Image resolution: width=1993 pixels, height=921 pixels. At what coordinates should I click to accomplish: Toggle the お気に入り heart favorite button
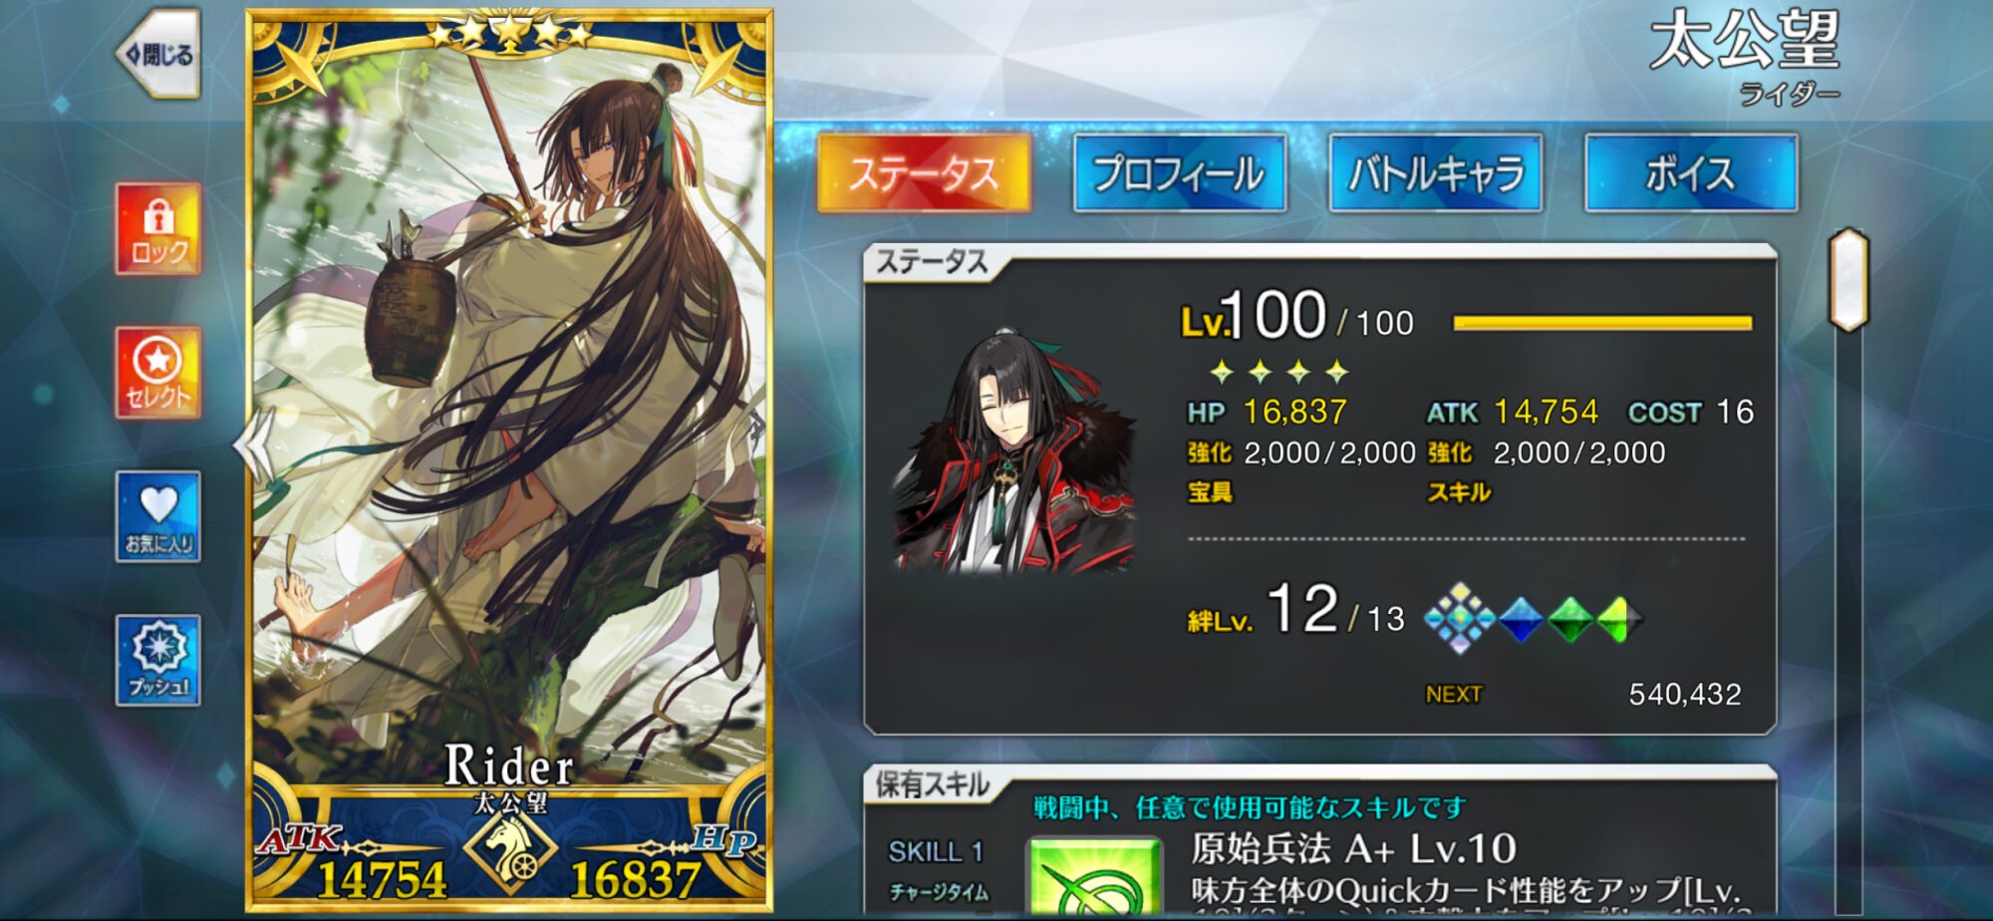[158, 516]
